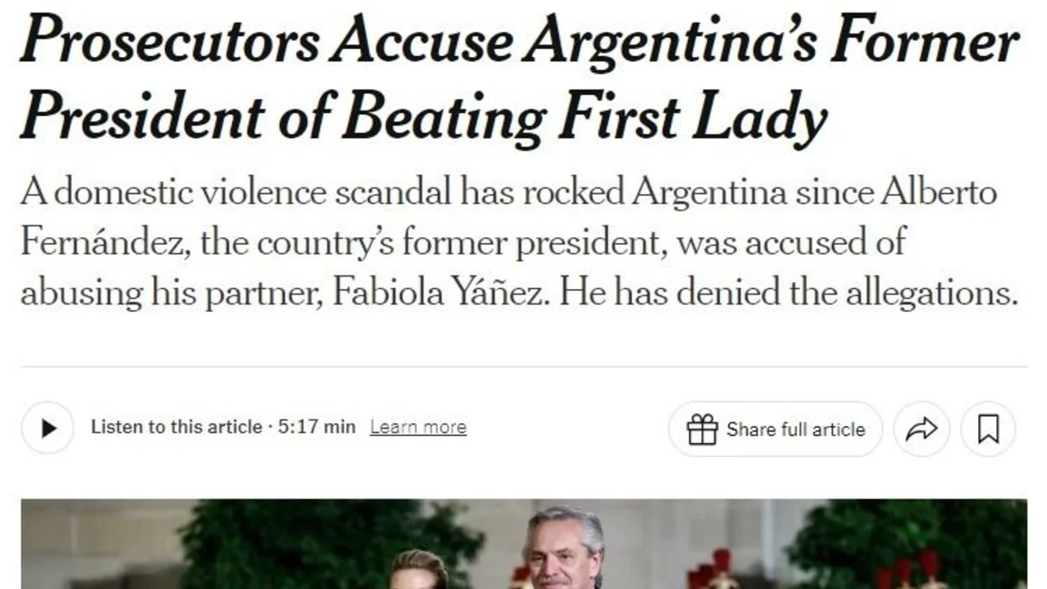1047x589 pixels.
Task: Play the article audio
Action: pos(47,428)
